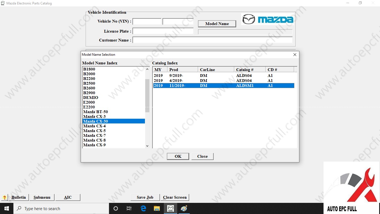The height and width of the screenshot is (214, 380).
Task: Select Mazda EPC app icon in taskbar
Action: pyautogui.click(x=171, y=208)
